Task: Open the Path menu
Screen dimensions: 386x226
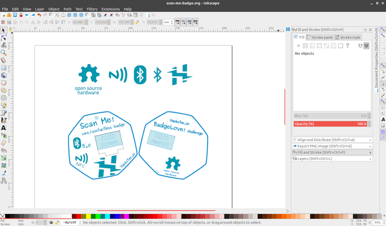Action: click(67, 9)
